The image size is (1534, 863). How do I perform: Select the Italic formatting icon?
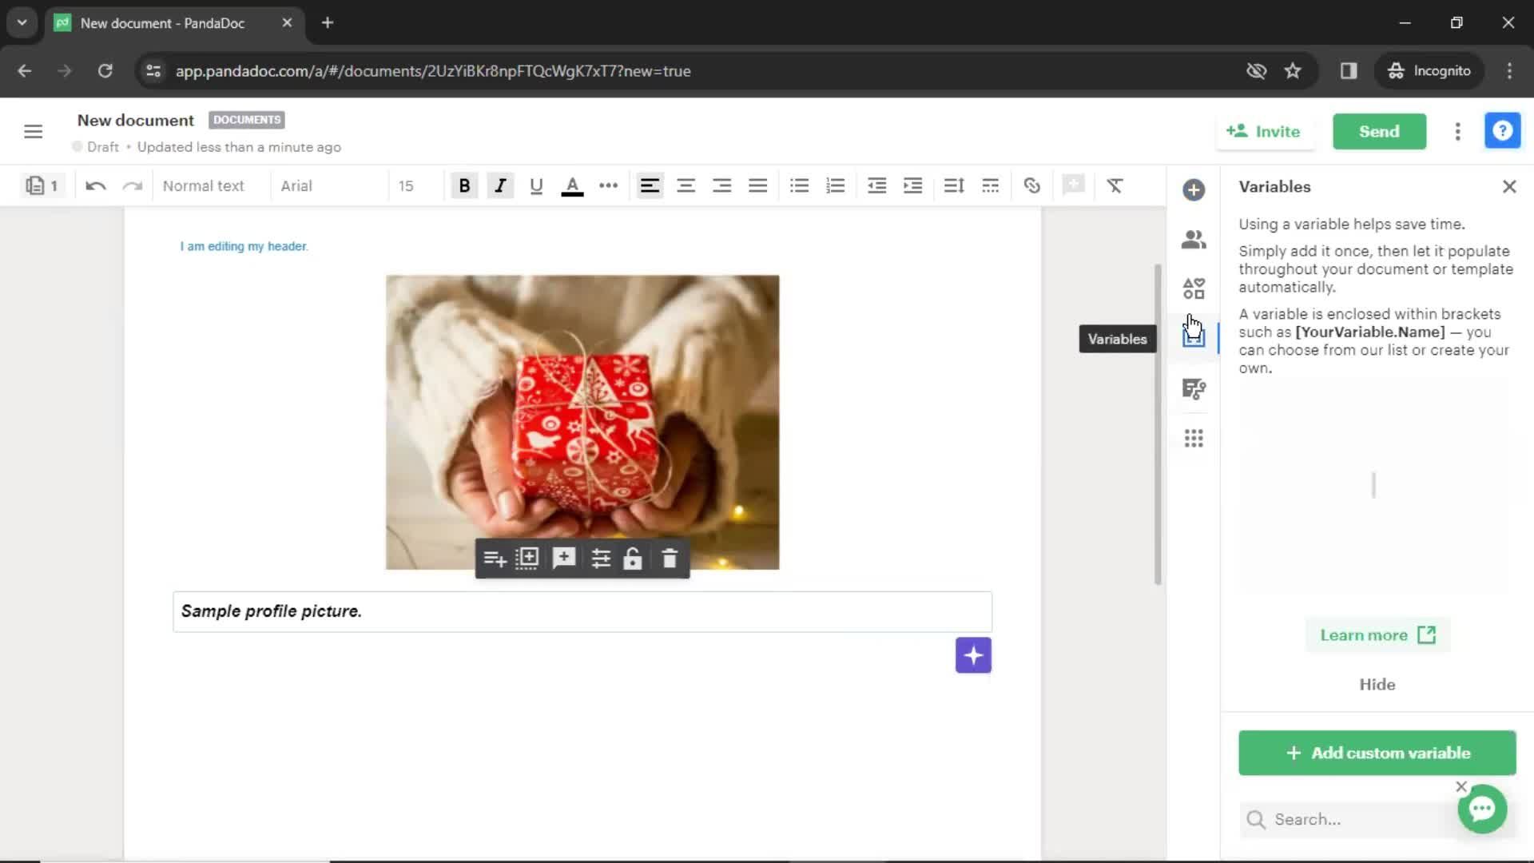[x=500, y=186]
